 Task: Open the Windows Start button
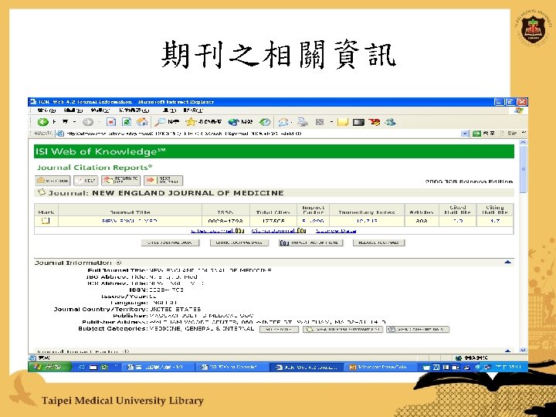point(49,367)
